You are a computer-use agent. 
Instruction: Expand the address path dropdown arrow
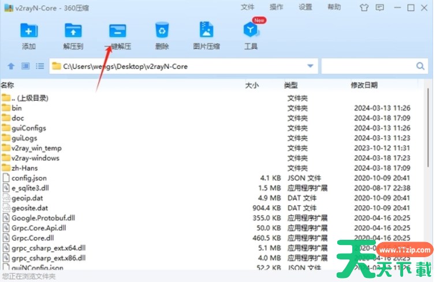(311, 66)
